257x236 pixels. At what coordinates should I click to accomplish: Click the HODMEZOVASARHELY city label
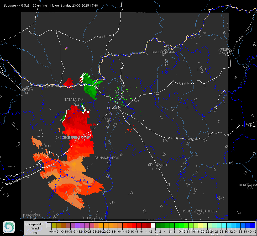pyautogui.click(x=199, y=211)
